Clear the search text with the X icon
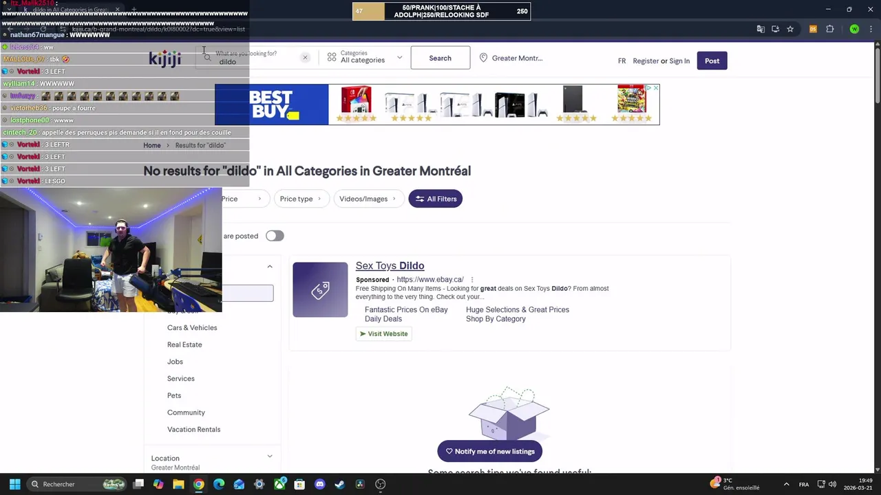The image size is (881, 495). [305, 58]
